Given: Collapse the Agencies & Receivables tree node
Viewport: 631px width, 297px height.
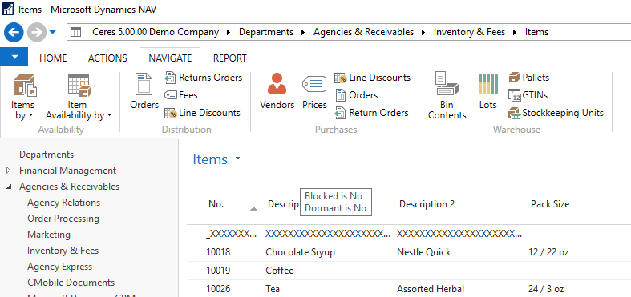Looking at the screenshot, I should click(x=9, y=187).
